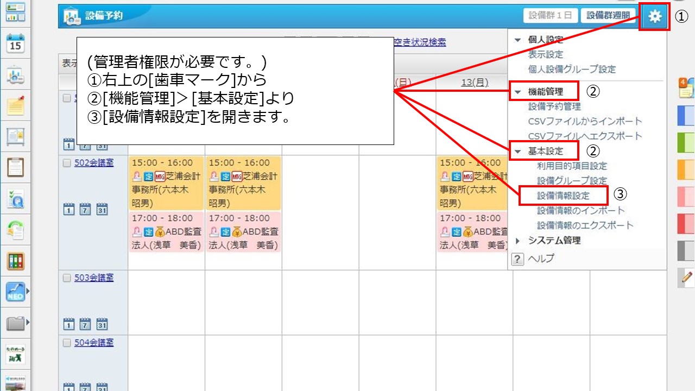695x391 pixels.
Task: Open the 空き状況検索 link
Action: 420,42
